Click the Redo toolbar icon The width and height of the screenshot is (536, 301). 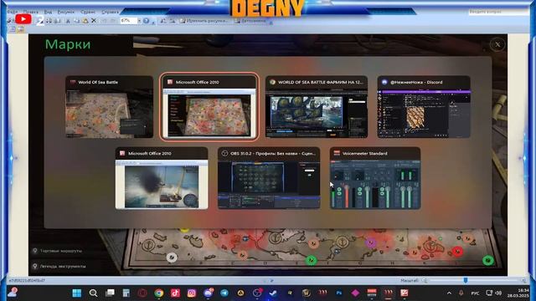[x=113, y=21]
